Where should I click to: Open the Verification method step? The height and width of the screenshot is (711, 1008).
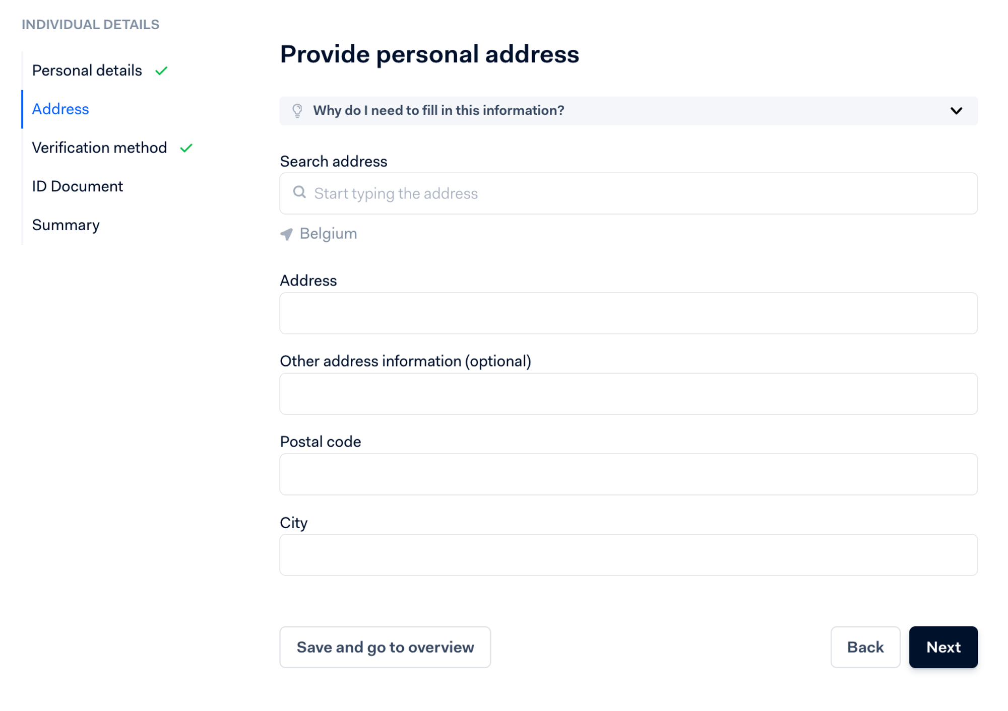point(99,148)
